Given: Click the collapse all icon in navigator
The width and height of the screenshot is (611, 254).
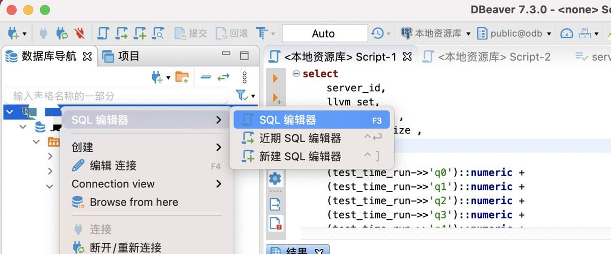Looking at the screenshot, I should click(206, 77).
